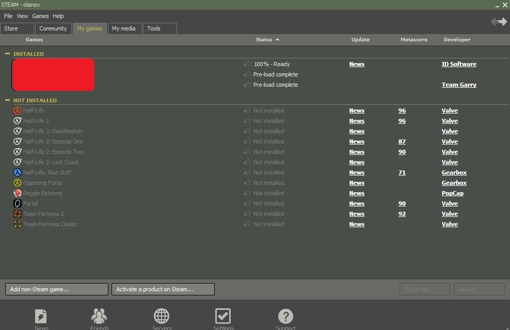Sort by the Update column header

[360, 39]
